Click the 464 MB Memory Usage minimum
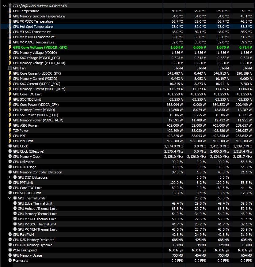 click(200, 255)
